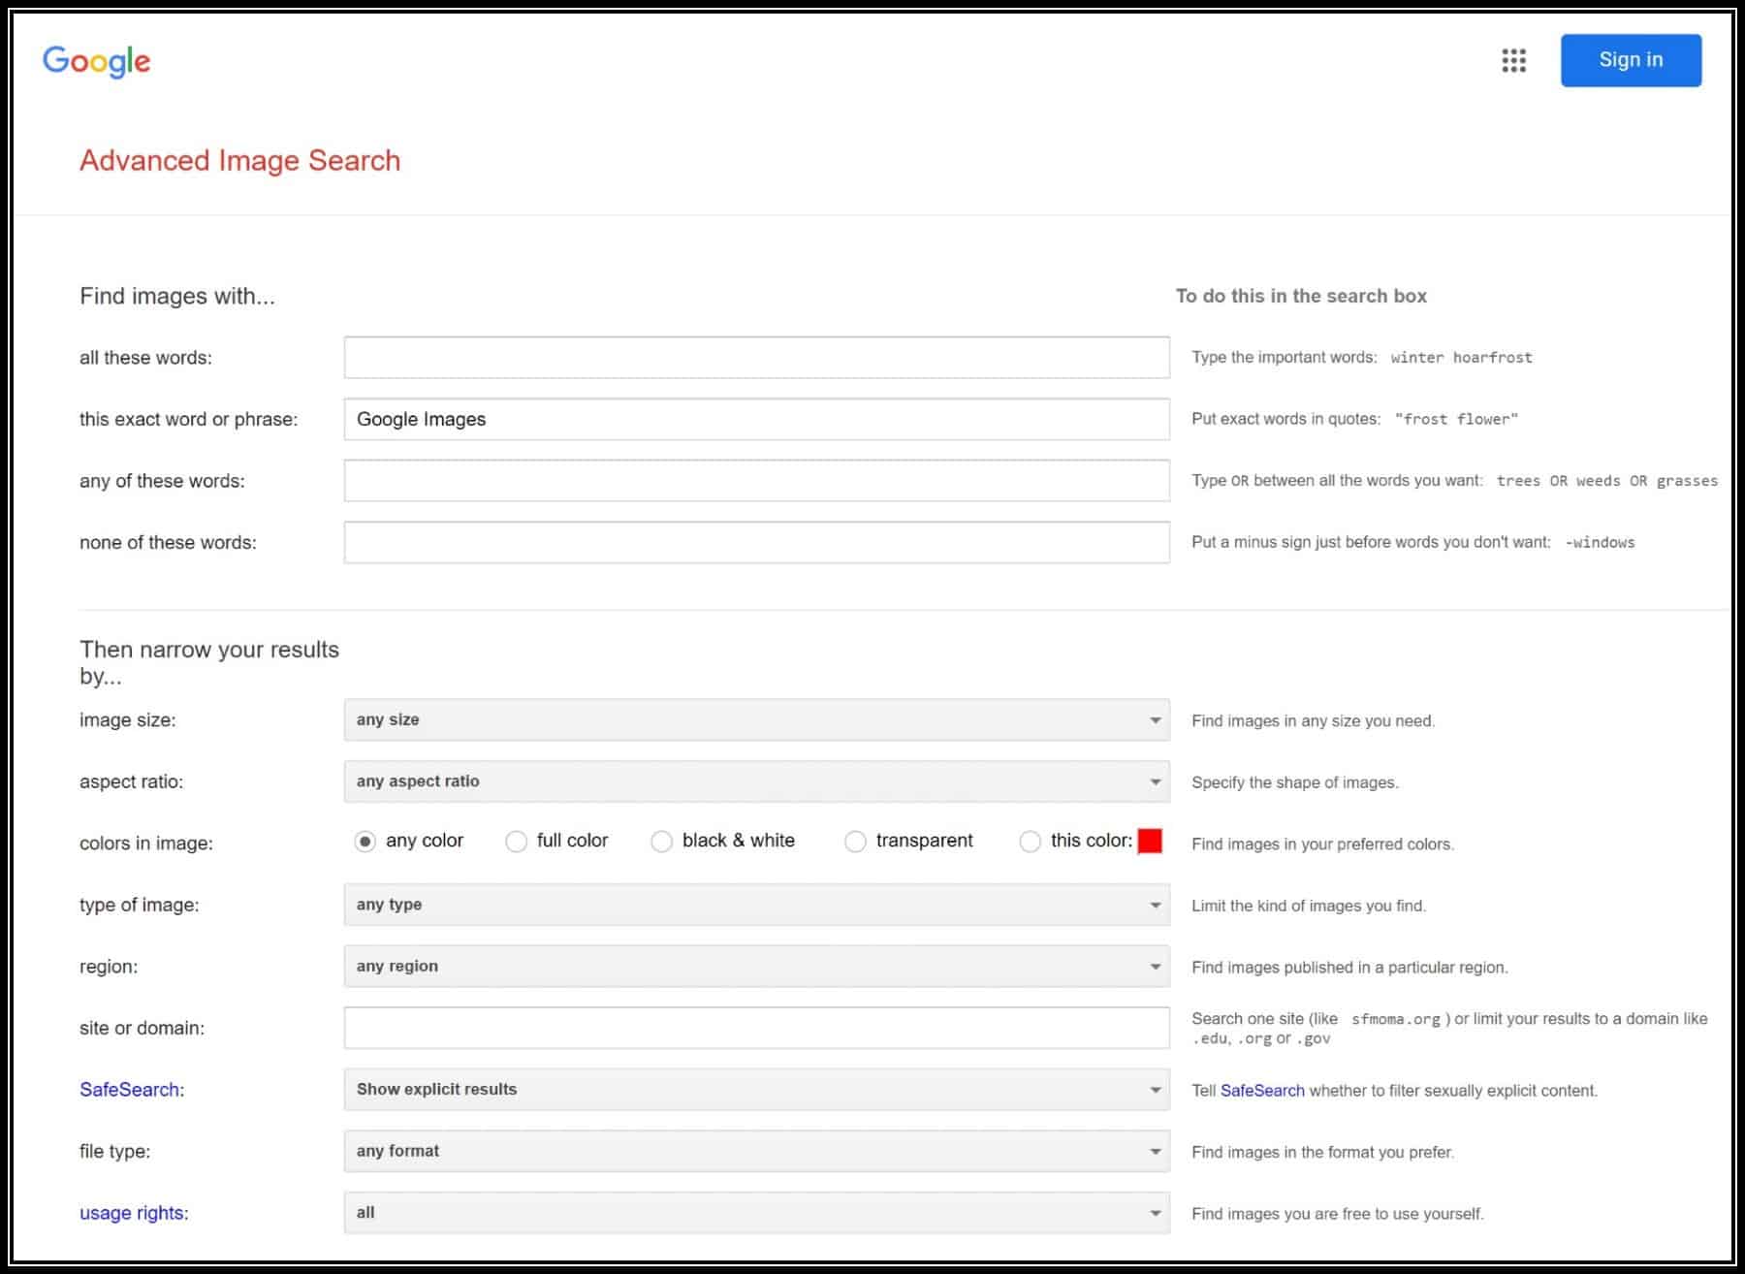Click the SafeSearch link in the help text
This screenshot has width=1745, height=1274.
click(x=1262, y=1091)
